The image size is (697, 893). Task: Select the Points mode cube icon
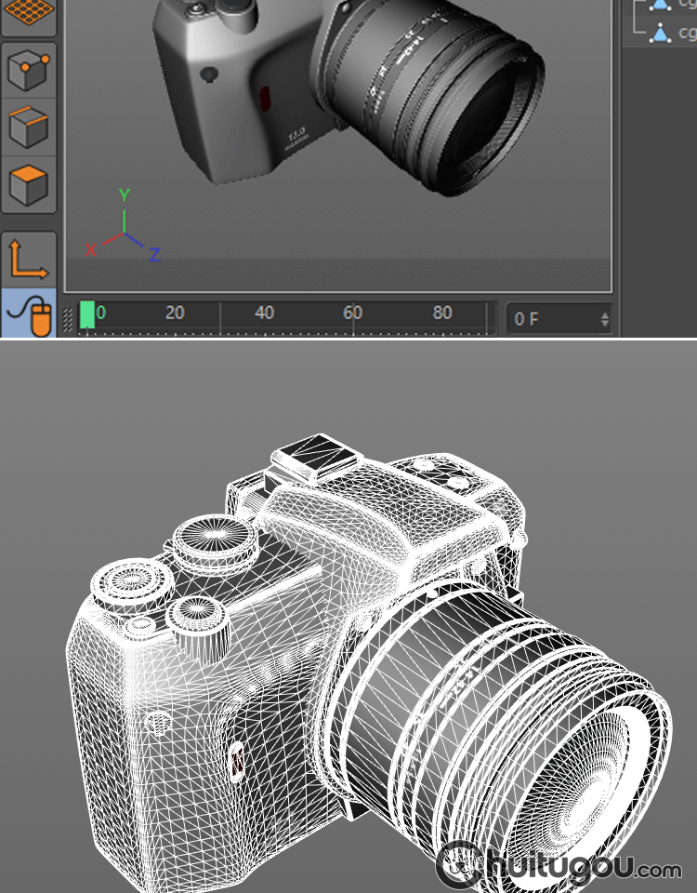[29, 70]
